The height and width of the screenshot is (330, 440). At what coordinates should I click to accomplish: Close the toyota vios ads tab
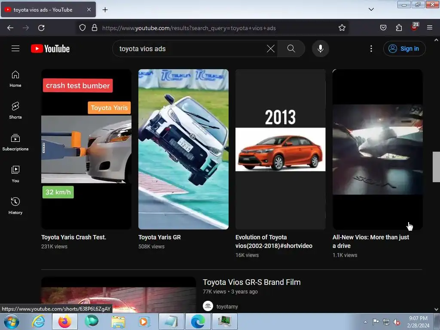pos(89,9)
